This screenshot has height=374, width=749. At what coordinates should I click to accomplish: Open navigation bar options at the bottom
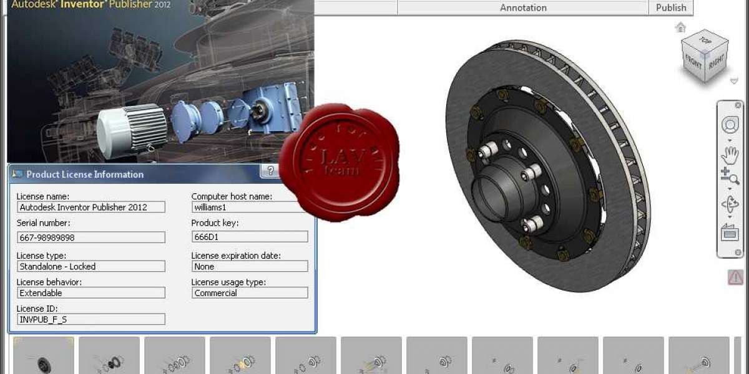pos(738,252)
